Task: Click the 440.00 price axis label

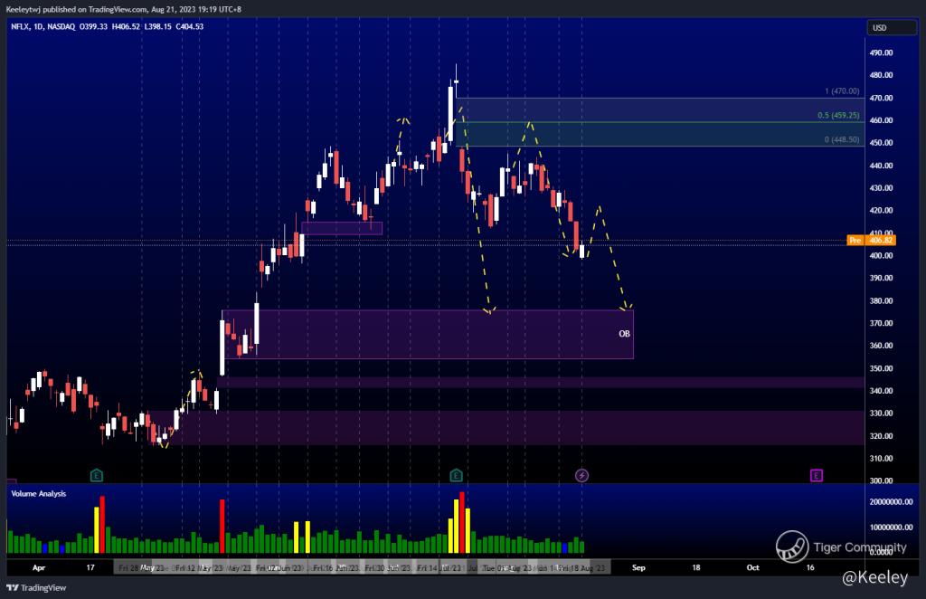Action: coord(881,166)
